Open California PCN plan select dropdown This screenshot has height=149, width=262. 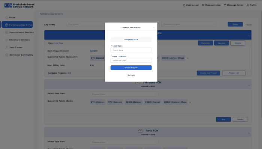pos(124,94)
